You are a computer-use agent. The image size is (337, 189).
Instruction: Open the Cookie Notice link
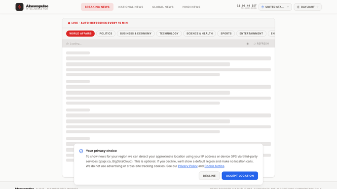click(x=214, y=166)
